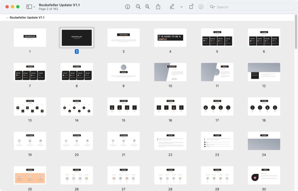This screenshot has width=298, height=191.
Task: Open the sidebar view options chevron
Action: click(x=34, y=7)
